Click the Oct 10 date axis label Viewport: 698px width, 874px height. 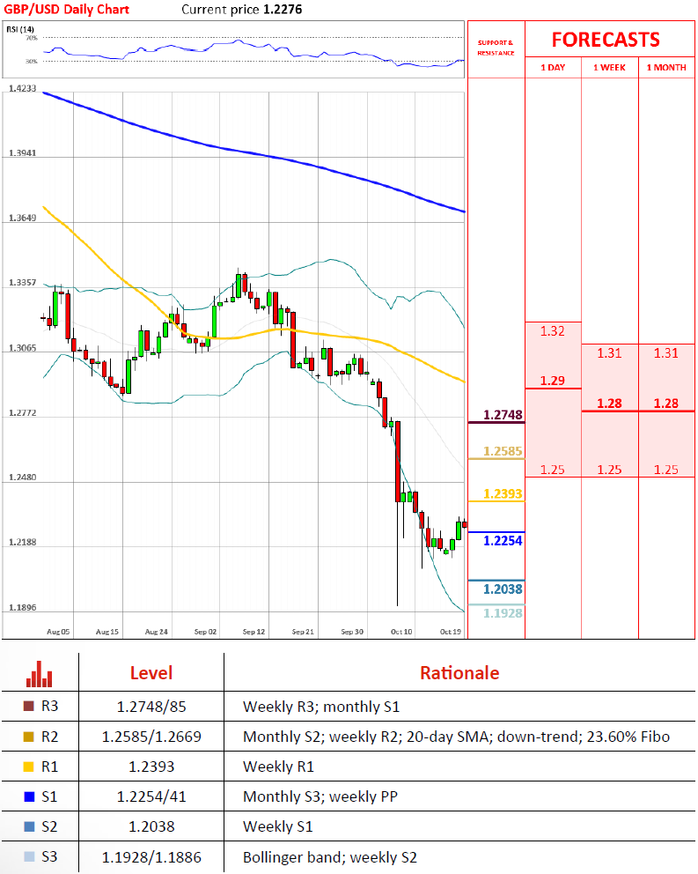[x=401, y=632]
